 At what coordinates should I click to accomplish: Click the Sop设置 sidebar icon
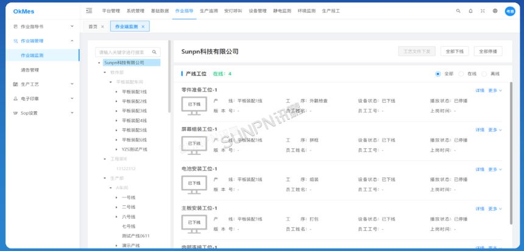(x=15, y=113)
